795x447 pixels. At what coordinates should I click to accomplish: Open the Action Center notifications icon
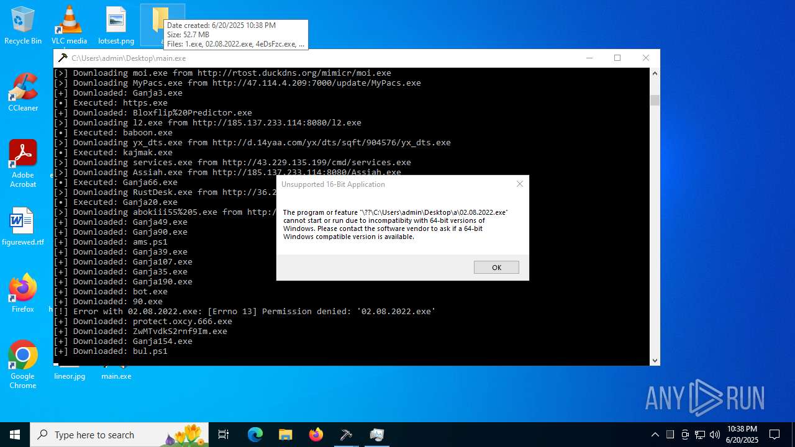[775, 435]
